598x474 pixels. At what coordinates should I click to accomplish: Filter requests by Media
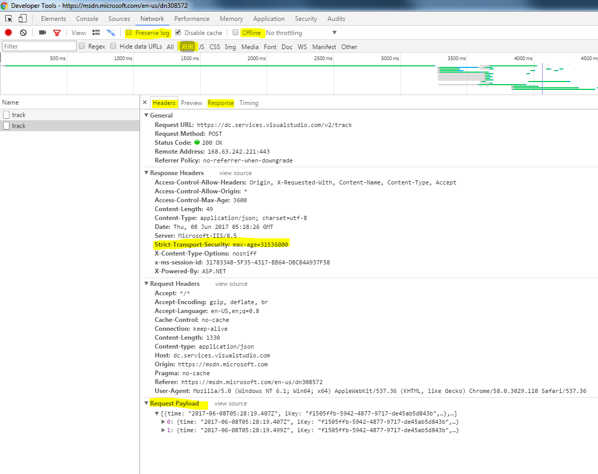pos(250,47)
